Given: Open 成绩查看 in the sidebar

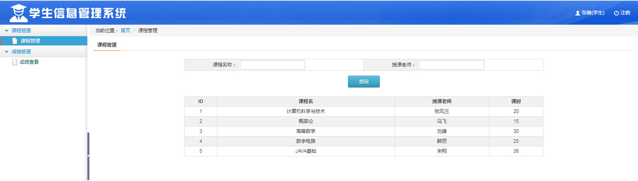Looking at the screenshot, I should (x=29, y=62).
